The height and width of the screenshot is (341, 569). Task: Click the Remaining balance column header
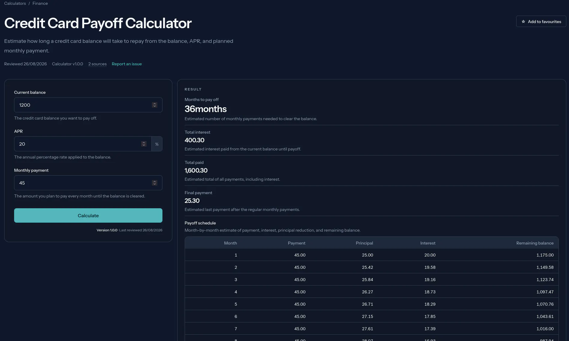click(535, 243)
